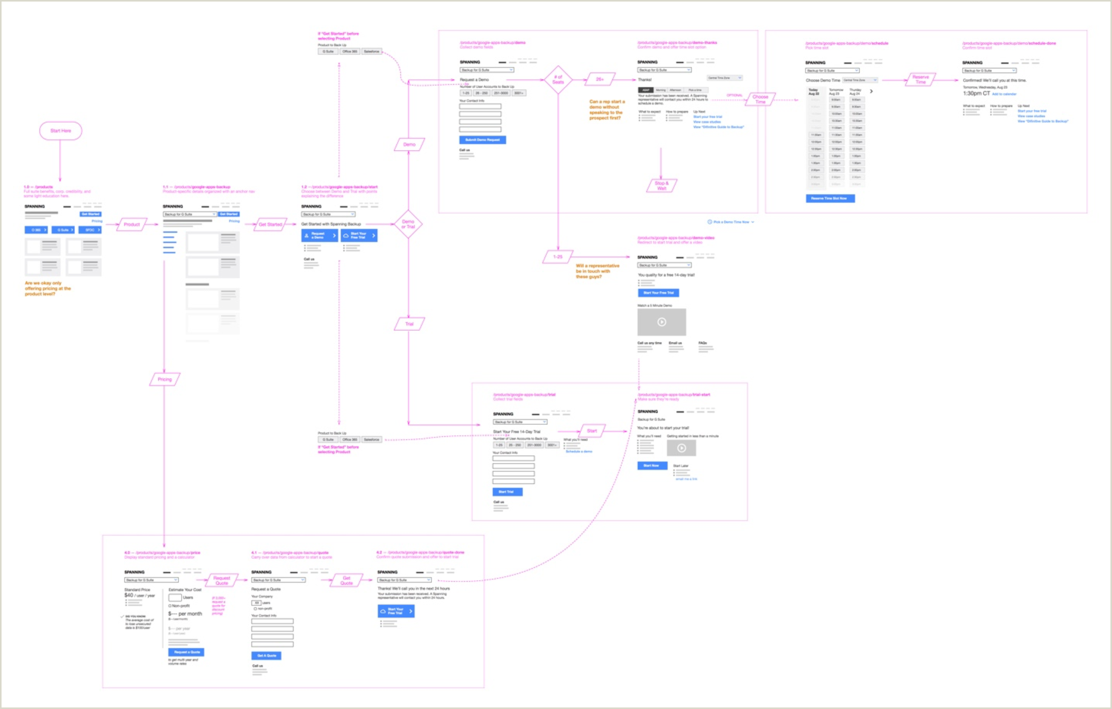Image resolution: width=1112 pixels, height=709 pixels.
Task: Select the # of Seats decision diamond
Action: 558,80
